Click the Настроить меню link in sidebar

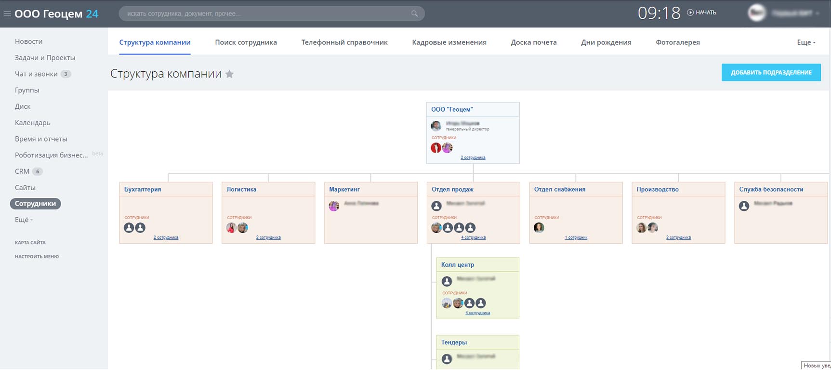37,257
